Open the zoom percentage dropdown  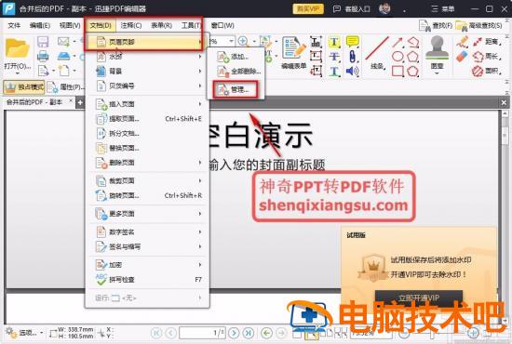(x=231, y=42)
